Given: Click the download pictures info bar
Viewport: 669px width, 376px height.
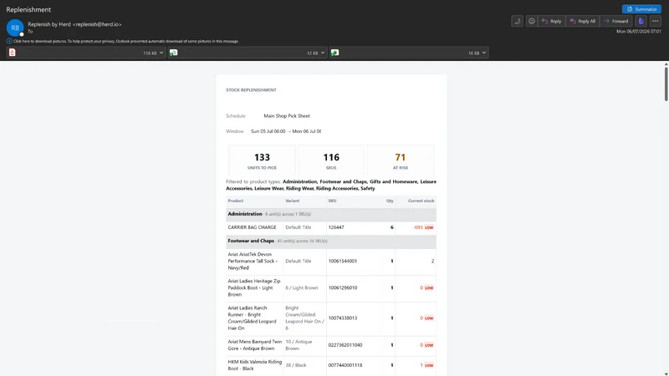Looking at the screenshot, I should coord(122,41).
